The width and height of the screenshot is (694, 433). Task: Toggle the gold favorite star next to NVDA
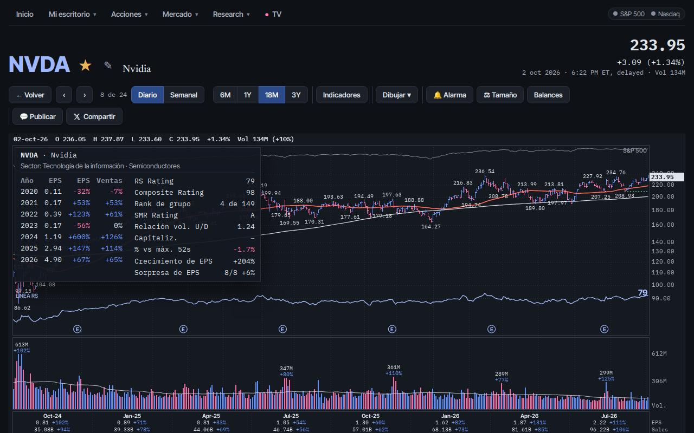(85, 65)
